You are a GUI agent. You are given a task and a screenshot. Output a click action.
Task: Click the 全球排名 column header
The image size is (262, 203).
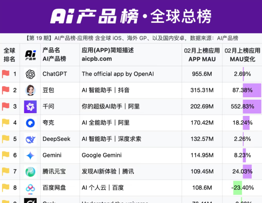click(x=10, y=55)
